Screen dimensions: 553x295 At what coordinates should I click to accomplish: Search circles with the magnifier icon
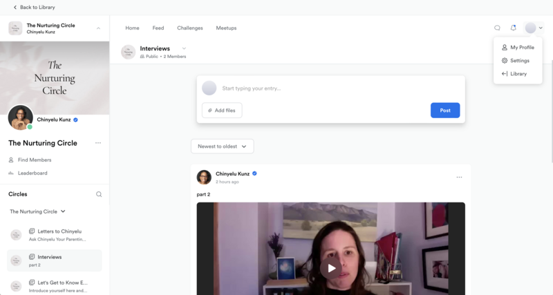[x=99, y=194]
